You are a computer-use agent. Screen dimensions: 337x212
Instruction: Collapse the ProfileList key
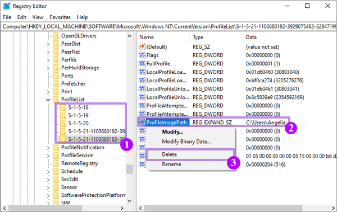click(48, 100)
